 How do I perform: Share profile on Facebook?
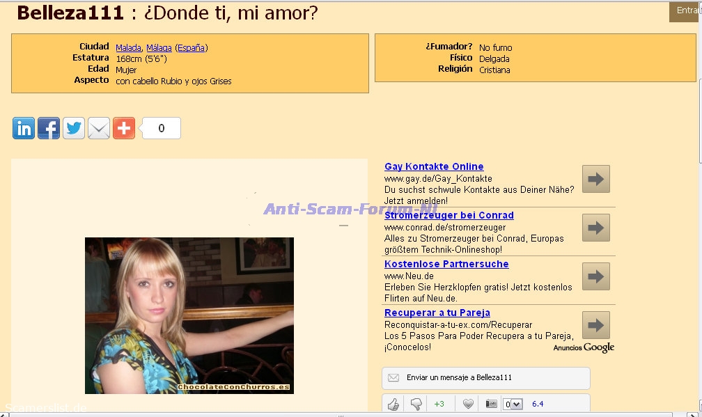coord(49,128)
